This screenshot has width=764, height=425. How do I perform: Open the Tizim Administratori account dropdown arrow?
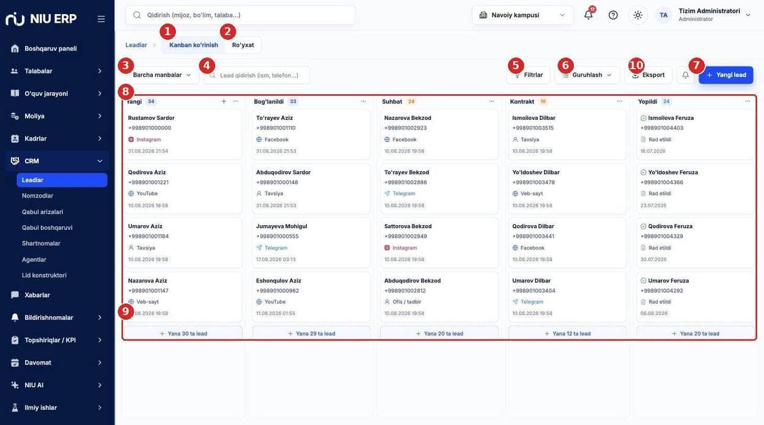click(748, 15)
